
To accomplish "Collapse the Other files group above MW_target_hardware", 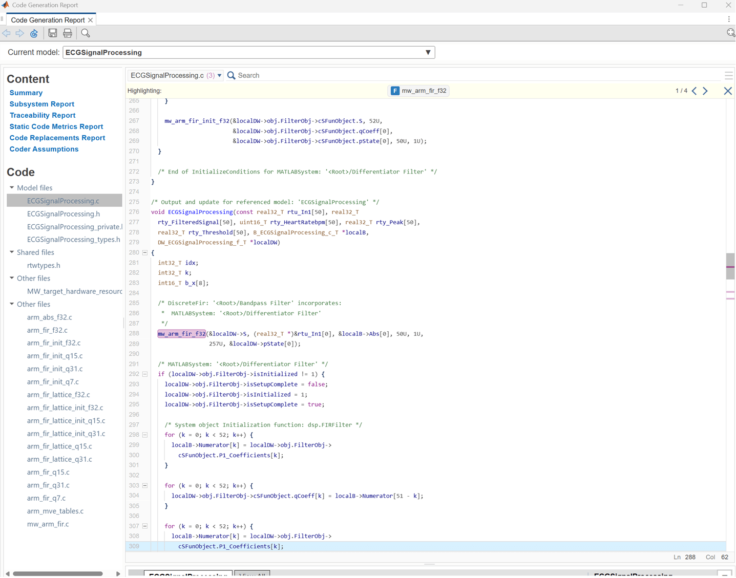I will pyautogui.click(x=12, y=279).
